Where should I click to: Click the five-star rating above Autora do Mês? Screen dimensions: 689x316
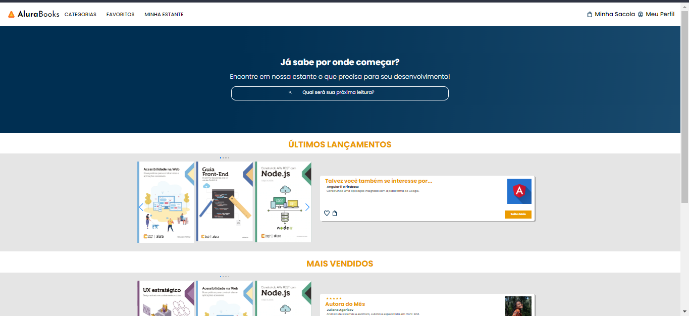pyautogui.click(x=334, y=298)
